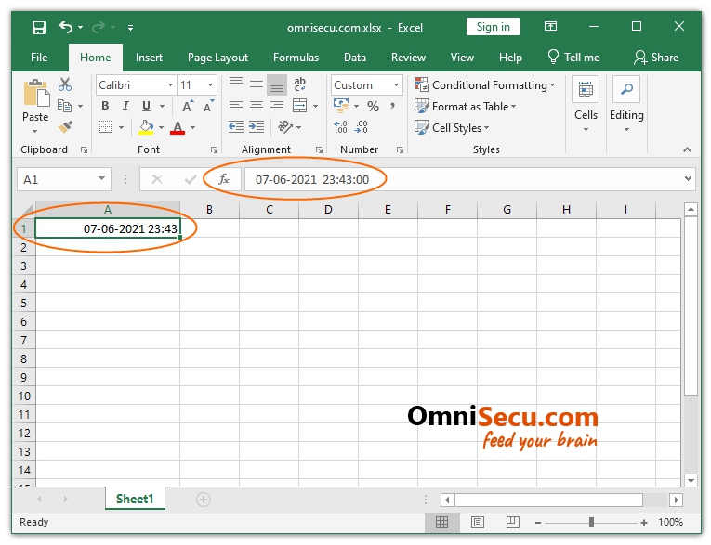Toggle Align Right
The height and width of the screenshot is (545, 711).
277,106
